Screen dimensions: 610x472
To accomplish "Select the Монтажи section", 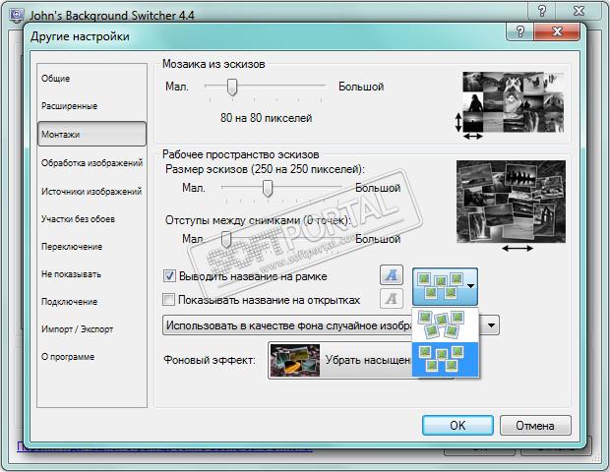I will (91, 134).
